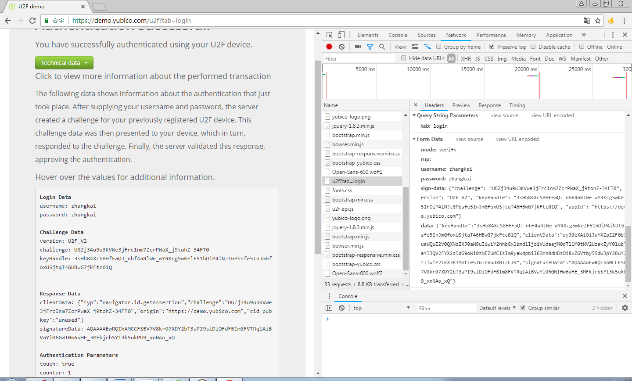Screen dimensions: 632x381
Task: Open the Default levels dropdown
Action: (x=497, y=308)
